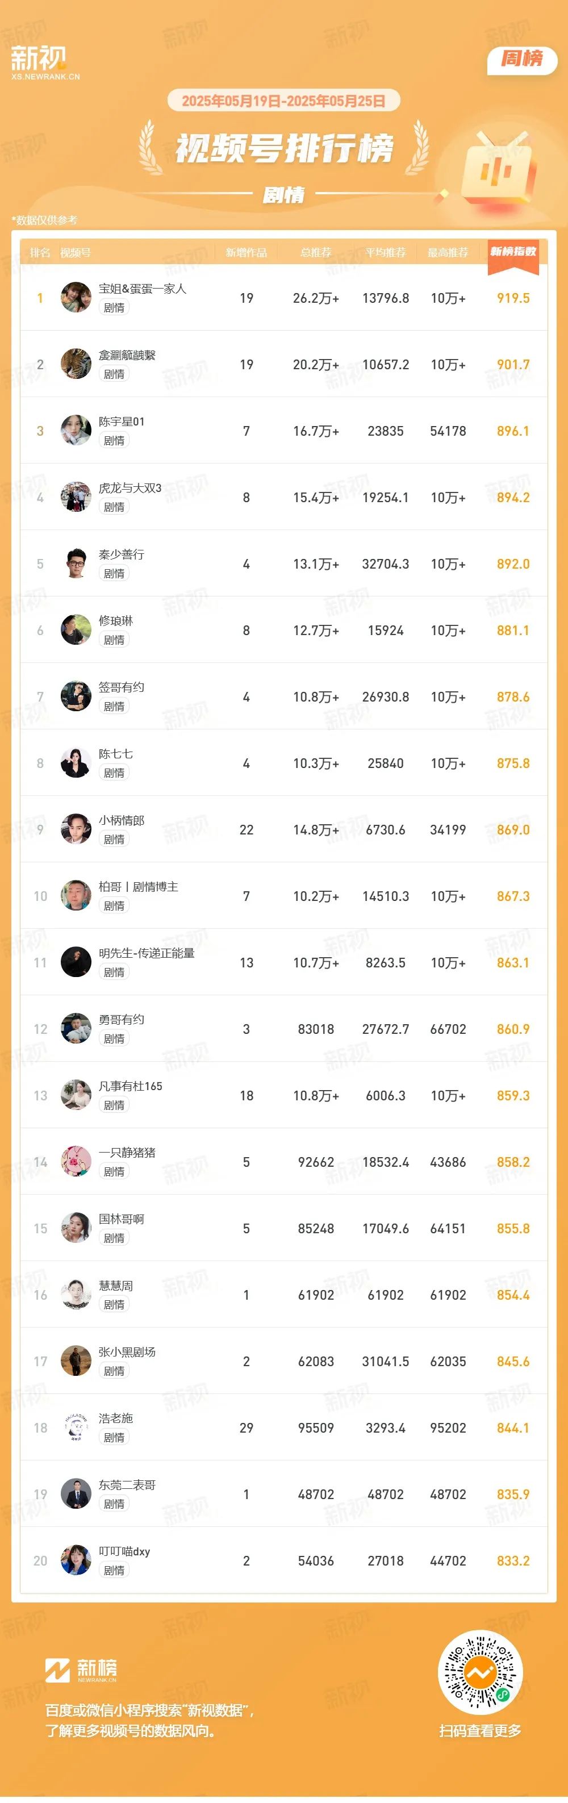Image resolution: width=568 pixels, height=1803 pixels.
Task: Click the date range label at top
Action: [283, 101]
